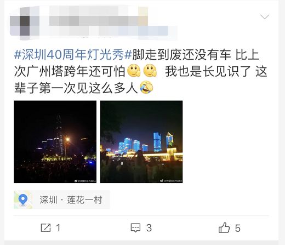The width and height of the screenshot is (285, 245).
Task: Click the watermark on the right photo
Action: click(171, 181)
